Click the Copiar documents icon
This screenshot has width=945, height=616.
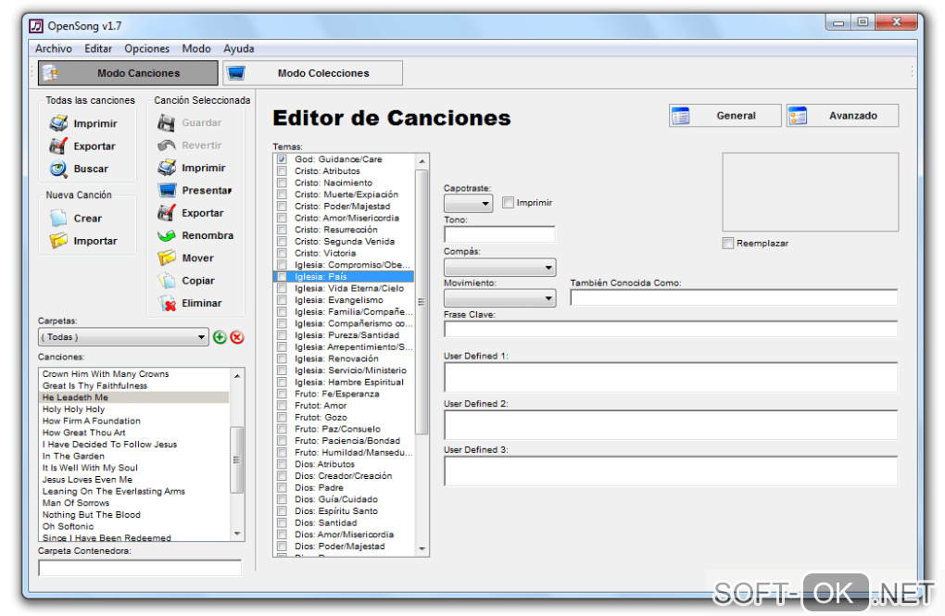tap(167, 281)
